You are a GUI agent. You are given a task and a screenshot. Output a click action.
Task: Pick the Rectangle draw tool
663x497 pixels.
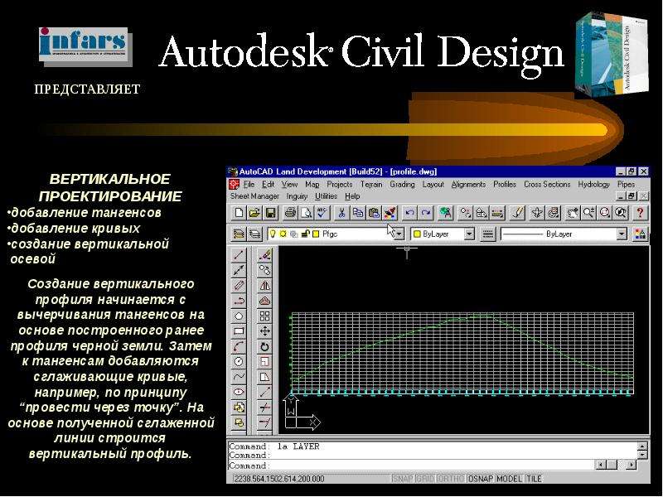point(239,331)
